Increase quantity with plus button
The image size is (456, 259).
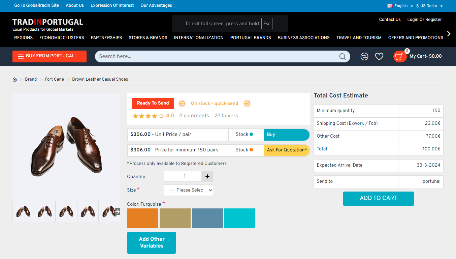[x=207, y=176]
